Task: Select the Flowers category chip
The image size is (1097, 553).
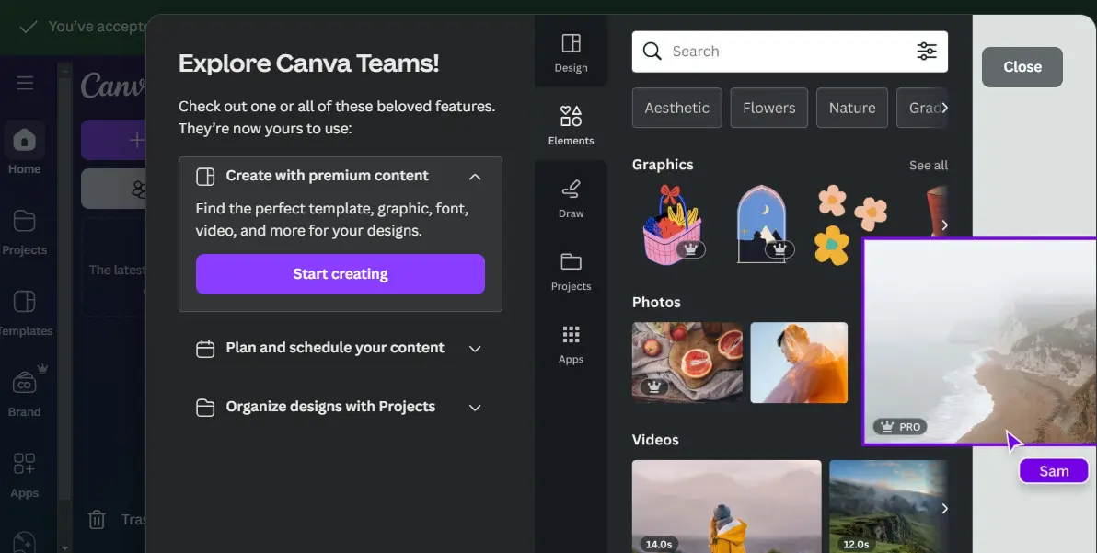Action: pyautogui.click(x=768, y=108)
